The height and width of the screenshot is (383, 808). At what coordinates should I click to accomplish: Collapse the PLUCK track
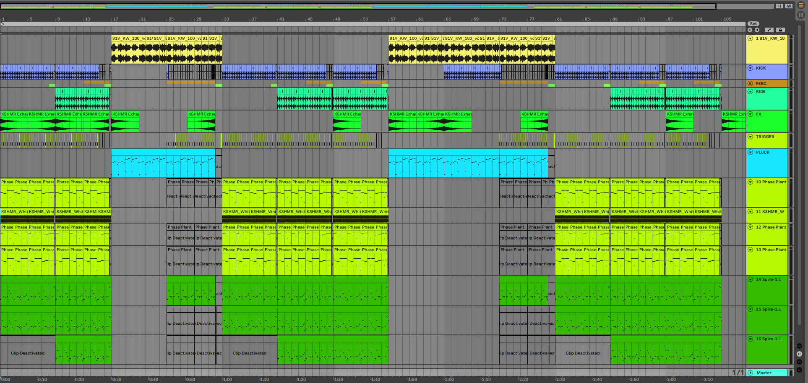click(751, 152)
